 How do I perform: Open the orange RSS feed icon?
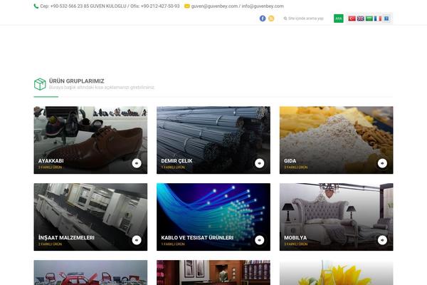tap(271, 19)
